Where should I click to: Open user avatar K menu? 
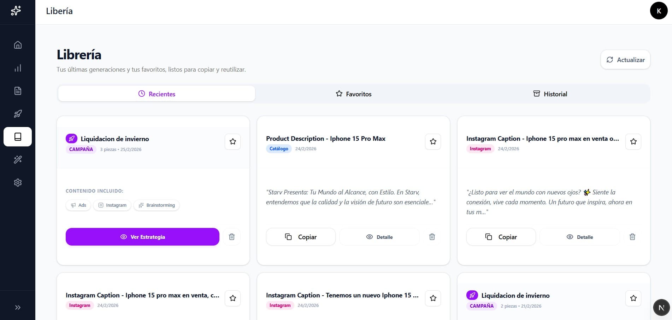click(659, 11)
